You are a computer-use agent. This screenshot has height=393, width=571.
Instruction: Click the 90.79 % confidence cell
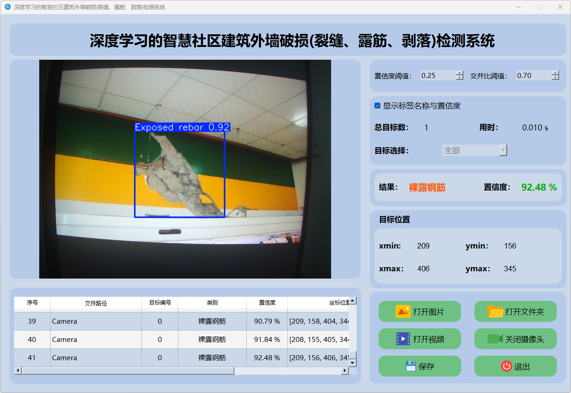tap(267, 321)
